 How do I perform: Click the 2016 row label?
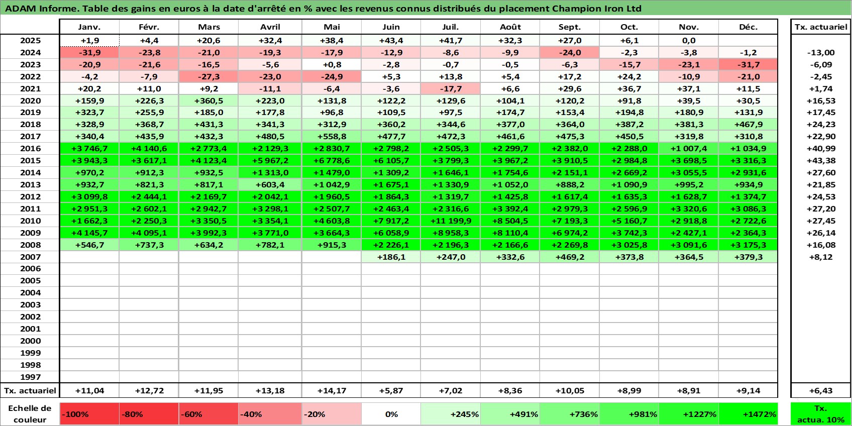pos(30,149)
